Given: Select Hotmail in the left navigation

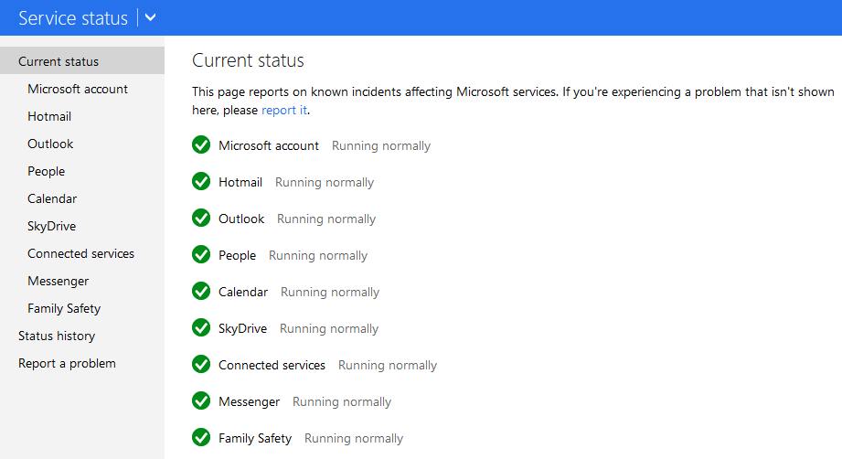Looking at the screenshot, I should pos(49,116).
